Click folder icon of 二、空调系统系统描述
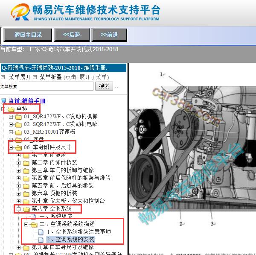256x255 pixels. click(34, 225)
